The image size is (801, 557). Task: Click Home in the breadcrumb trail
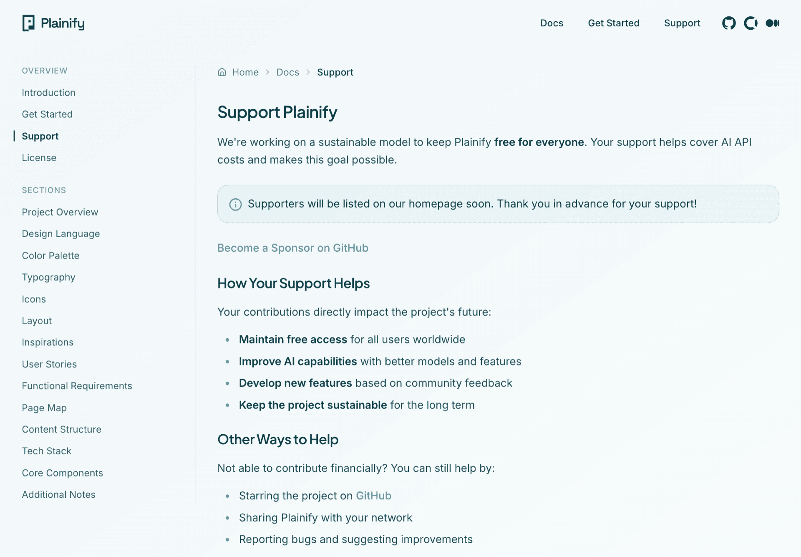(245, 72)
